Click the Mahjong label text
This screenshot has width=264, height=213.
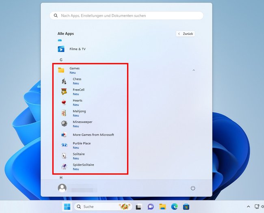tap(79, 111)
